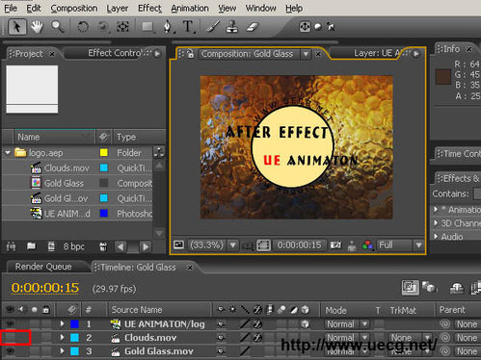The image size is (481, 360).
Task: Open the Composition menu
Action: point(74,9)
